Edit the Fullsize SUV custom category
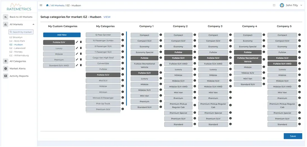This screenshot has width=307, height=147. click(x=77, y=42)
